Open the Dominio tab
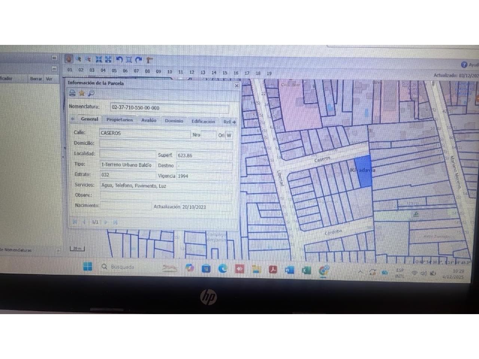The image size is (479, 359). point(174,121)
